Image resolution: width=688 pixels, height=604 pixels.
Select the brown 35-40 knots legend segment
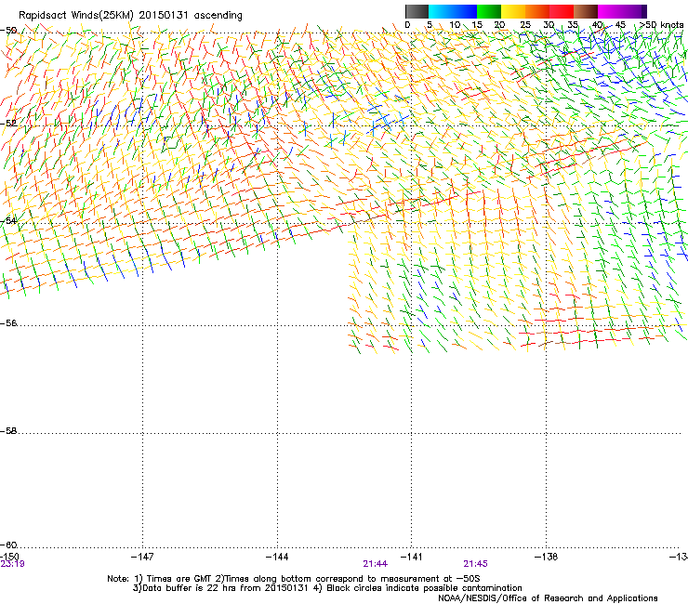[x=586, y=11]
